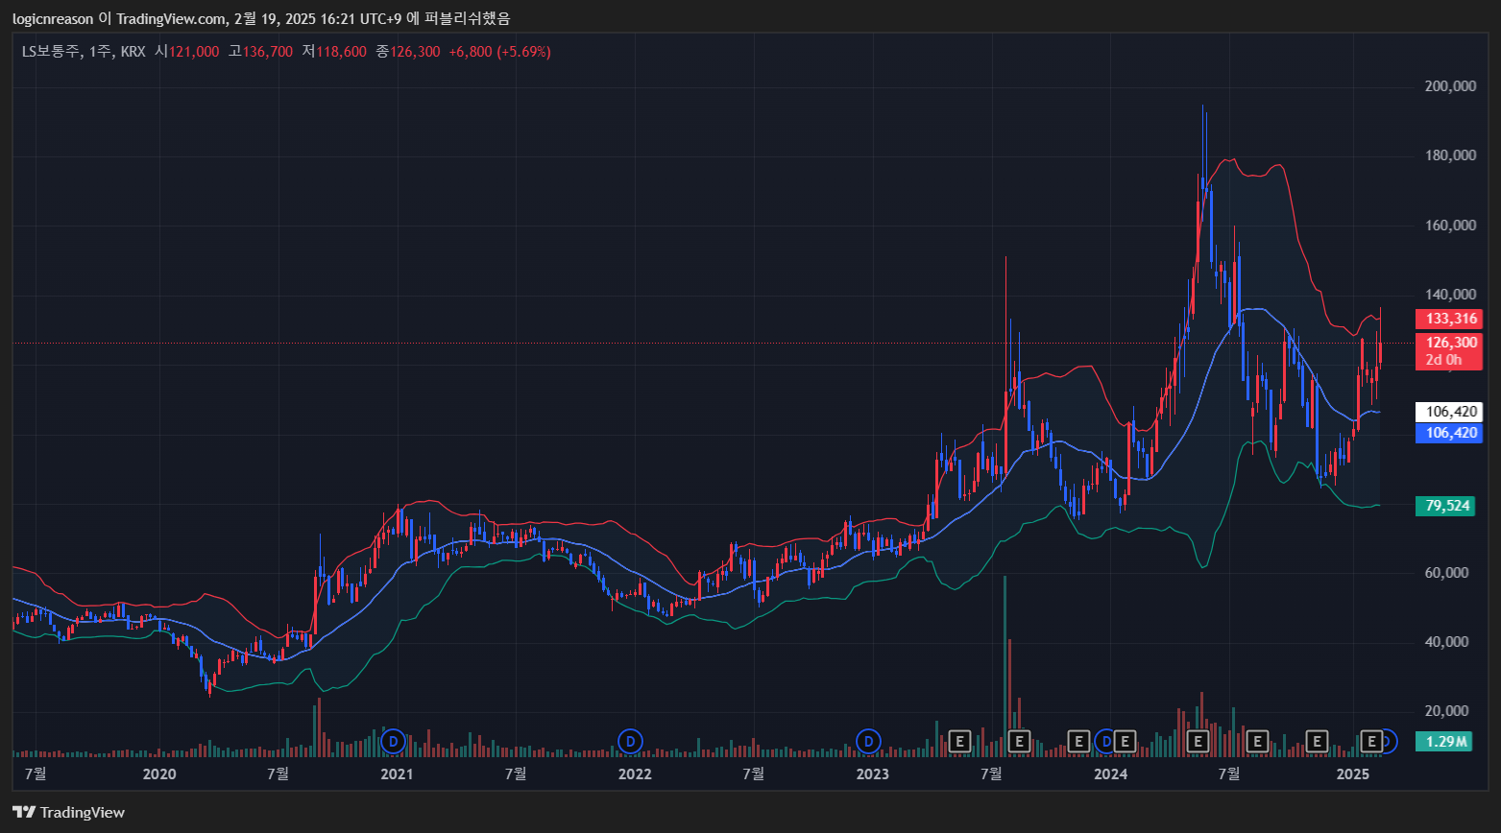Image resolution: width=1501 pixels, height=833 pixels.
Task: Click the LS보통주 symbol title
Action: (x=51, y=52)
